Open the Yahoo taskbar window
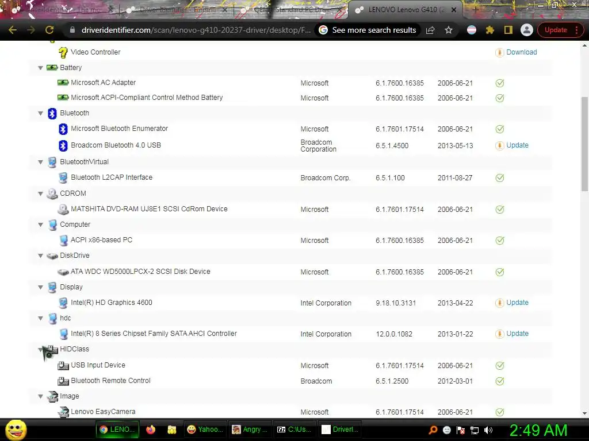589x441 pixels. 204,430
